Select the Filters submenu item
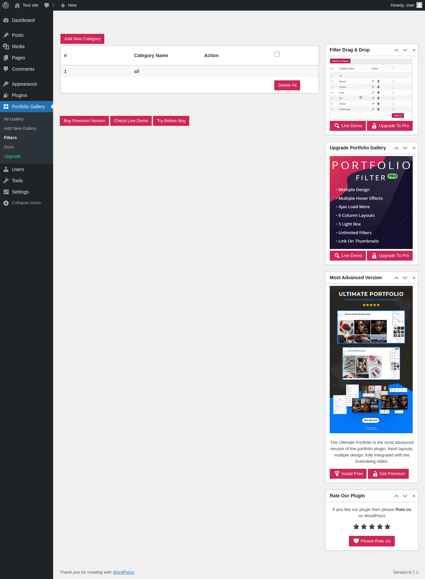This screenshot has height=579, width=425. [27, 138]
